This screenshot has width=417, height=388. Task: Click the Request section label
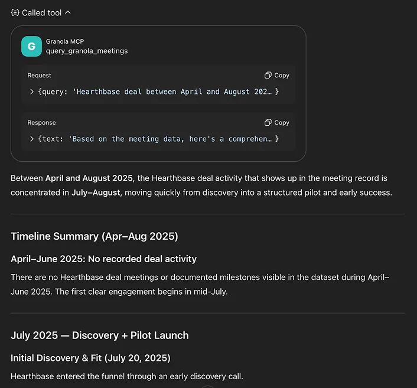click(x=40, y=76)
